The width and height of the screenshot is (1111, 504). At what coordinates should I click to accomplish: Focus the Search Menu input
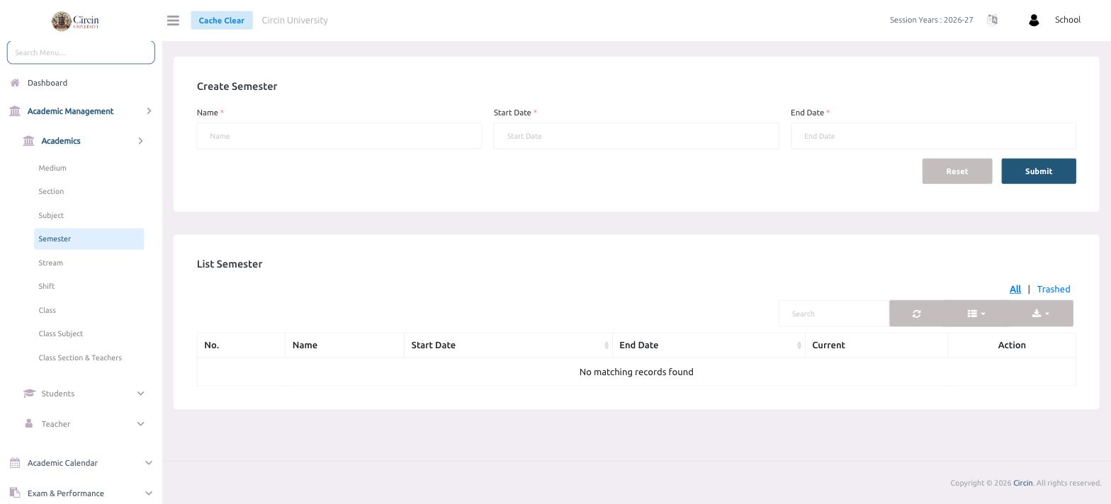81,52
